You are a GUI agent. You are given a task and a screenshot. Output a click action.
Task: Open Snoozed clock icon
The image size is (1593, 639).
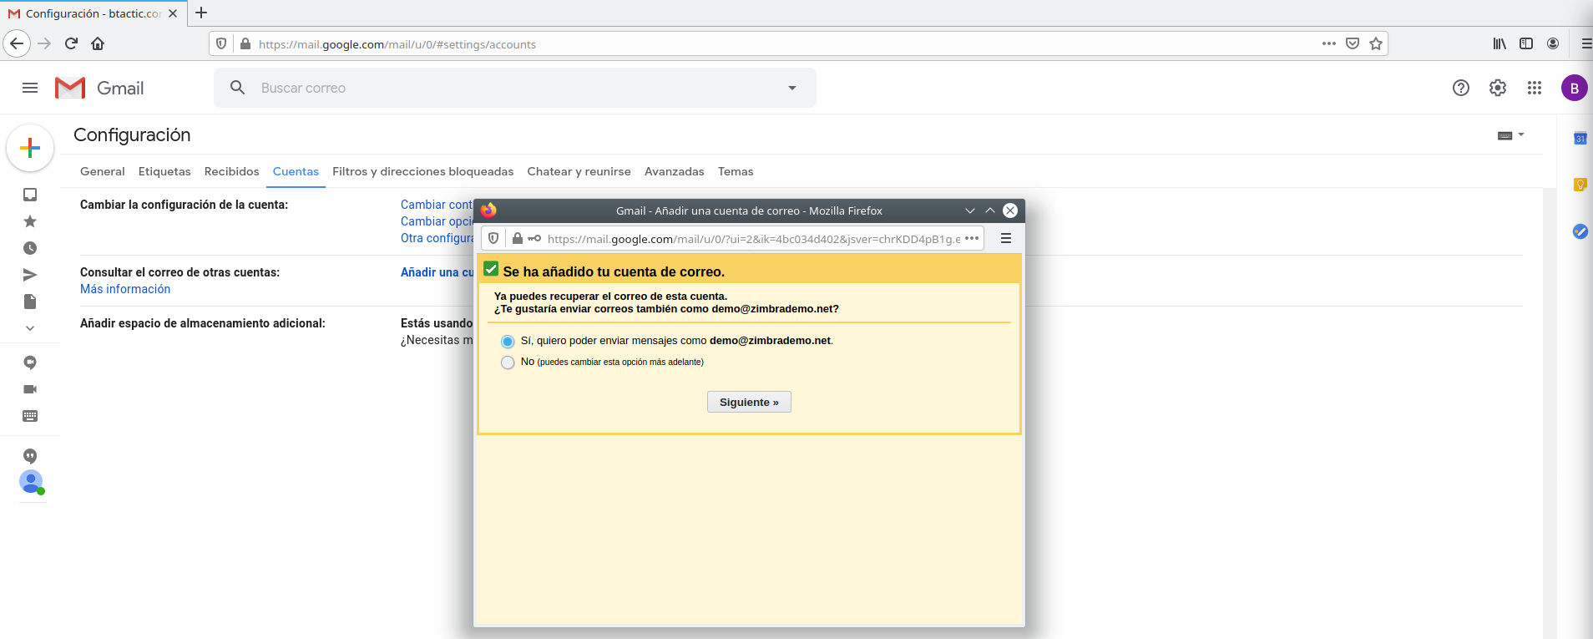point(30,248)
